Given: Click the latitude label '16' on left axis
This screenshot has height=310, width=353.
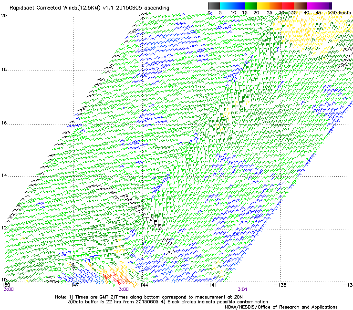Looking at the screenshot, I should click(4, 123).
